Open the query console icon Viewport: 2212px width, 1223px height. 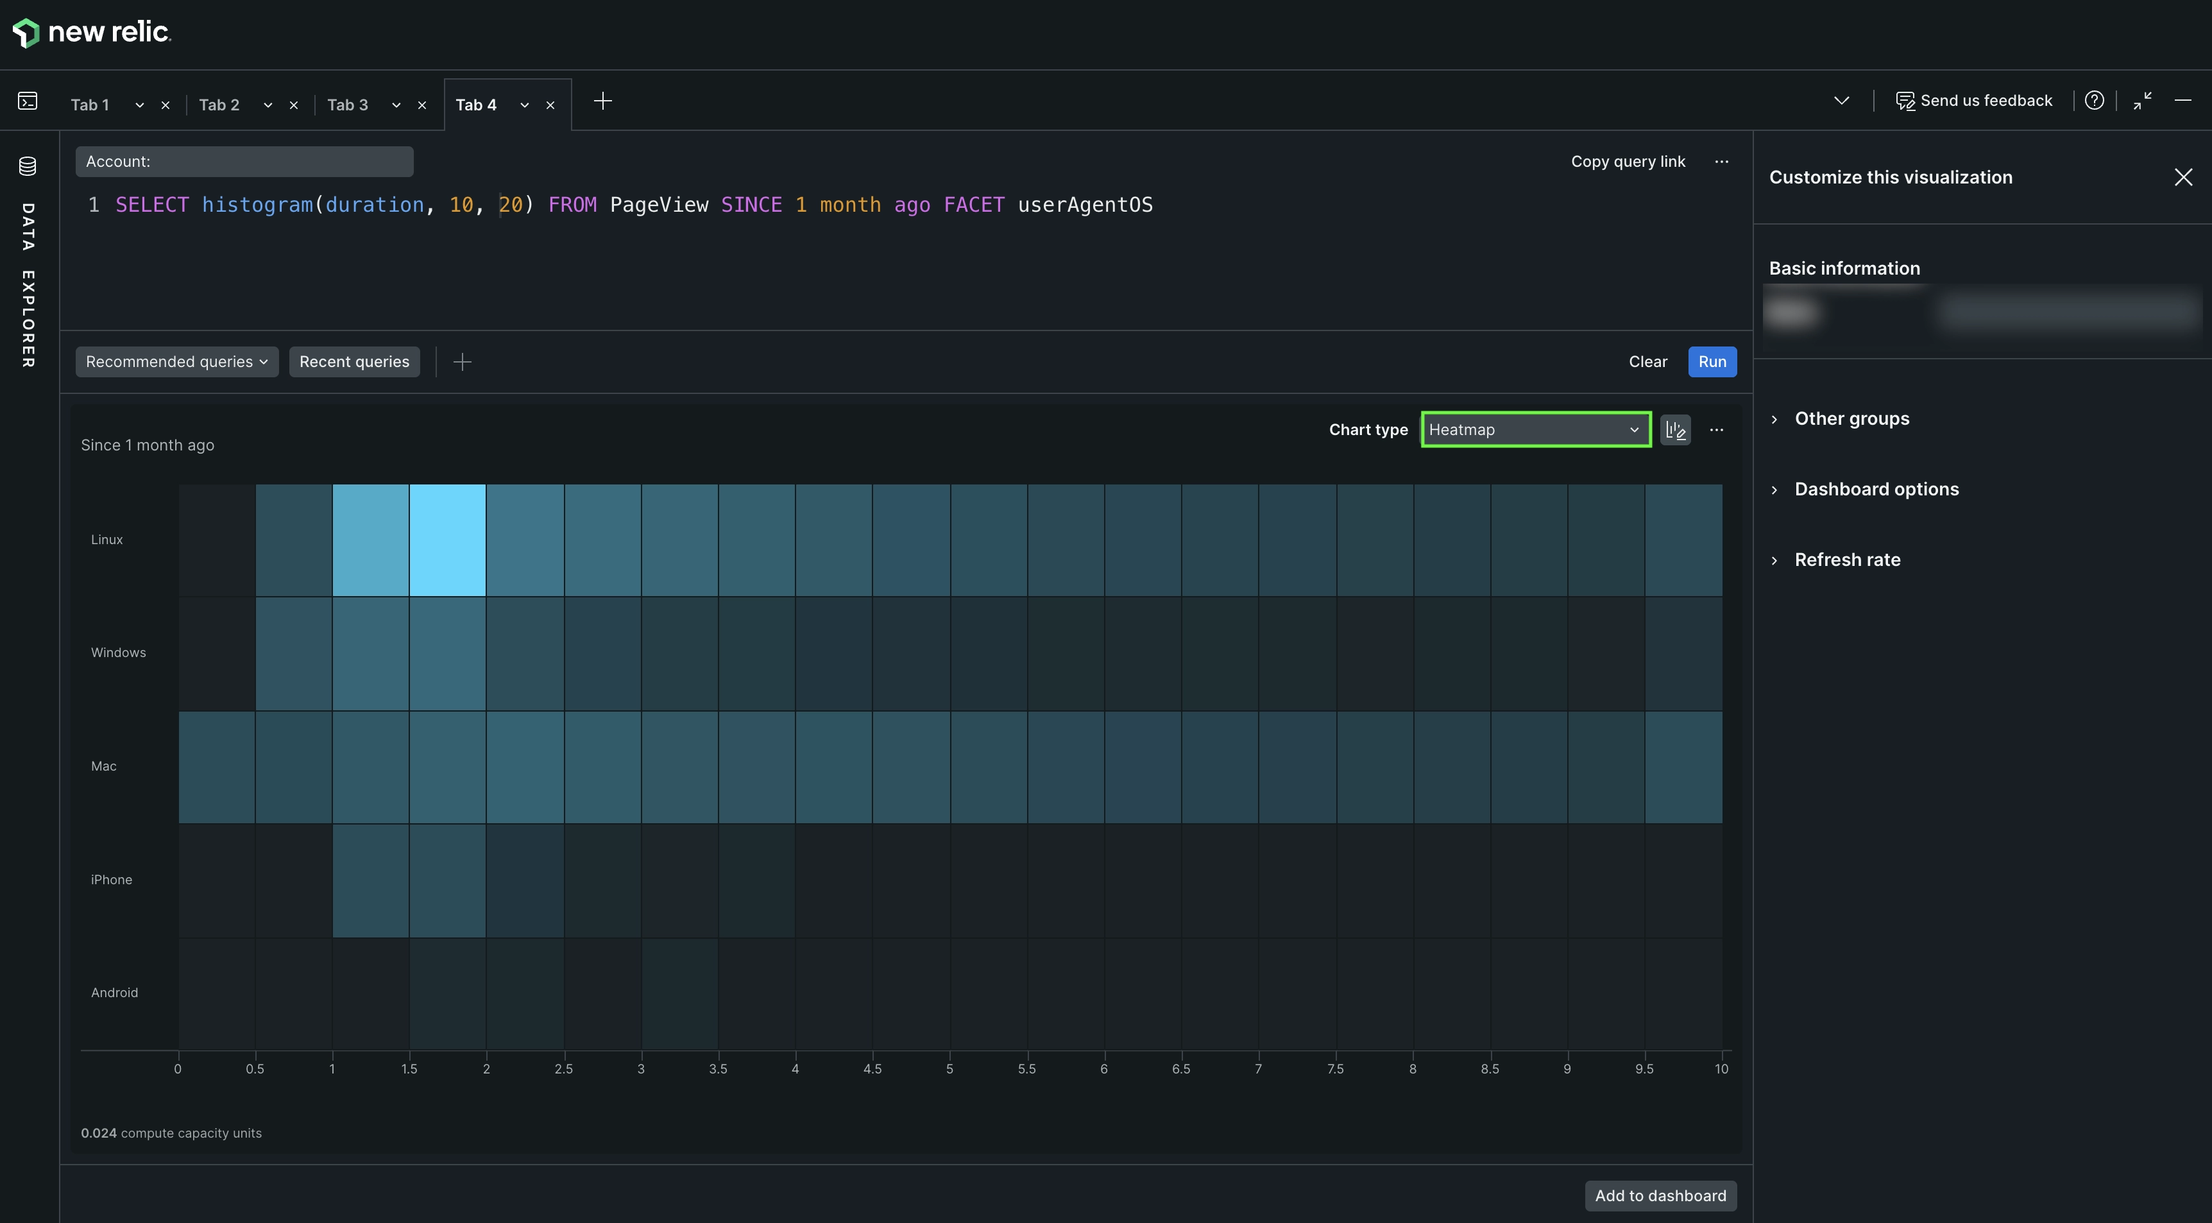(28, 101)
